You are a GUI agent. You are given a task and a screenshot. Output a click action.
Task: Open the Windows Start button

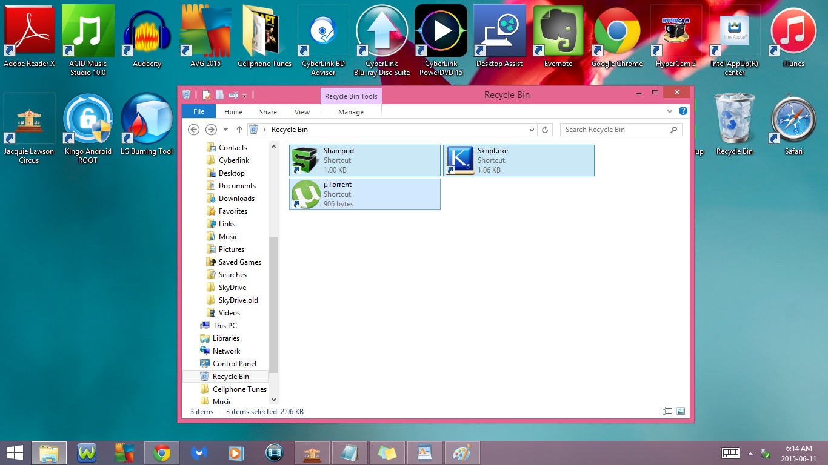[15, 453]
